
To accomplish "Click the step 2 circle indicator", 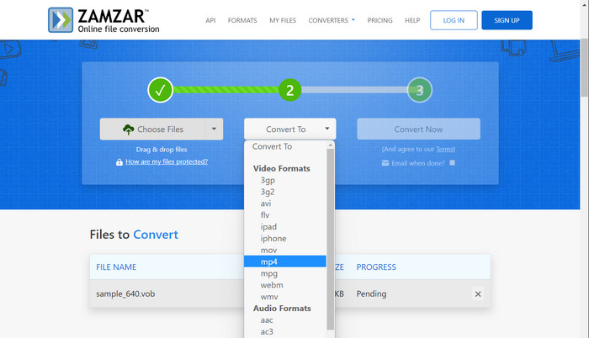I will click(290, 90).
